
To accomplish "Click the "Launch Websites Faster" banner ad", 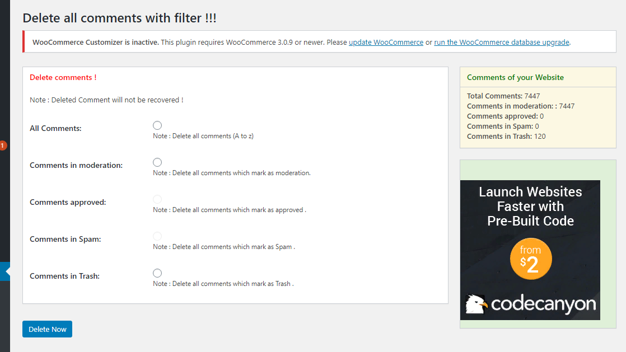I will [530, 206].
